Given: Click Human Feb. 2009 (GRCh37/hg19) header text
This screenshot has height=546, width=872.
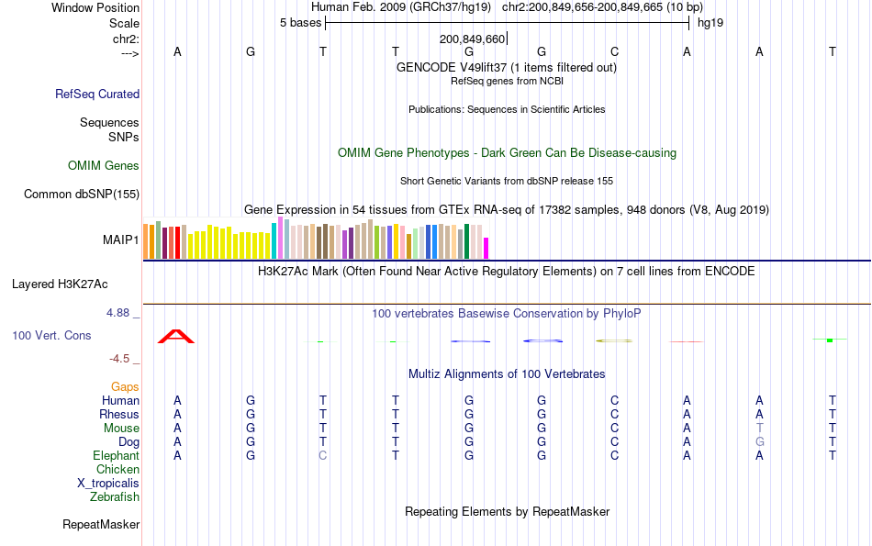Looking at the screenshot, I should (x=401, y=7).
